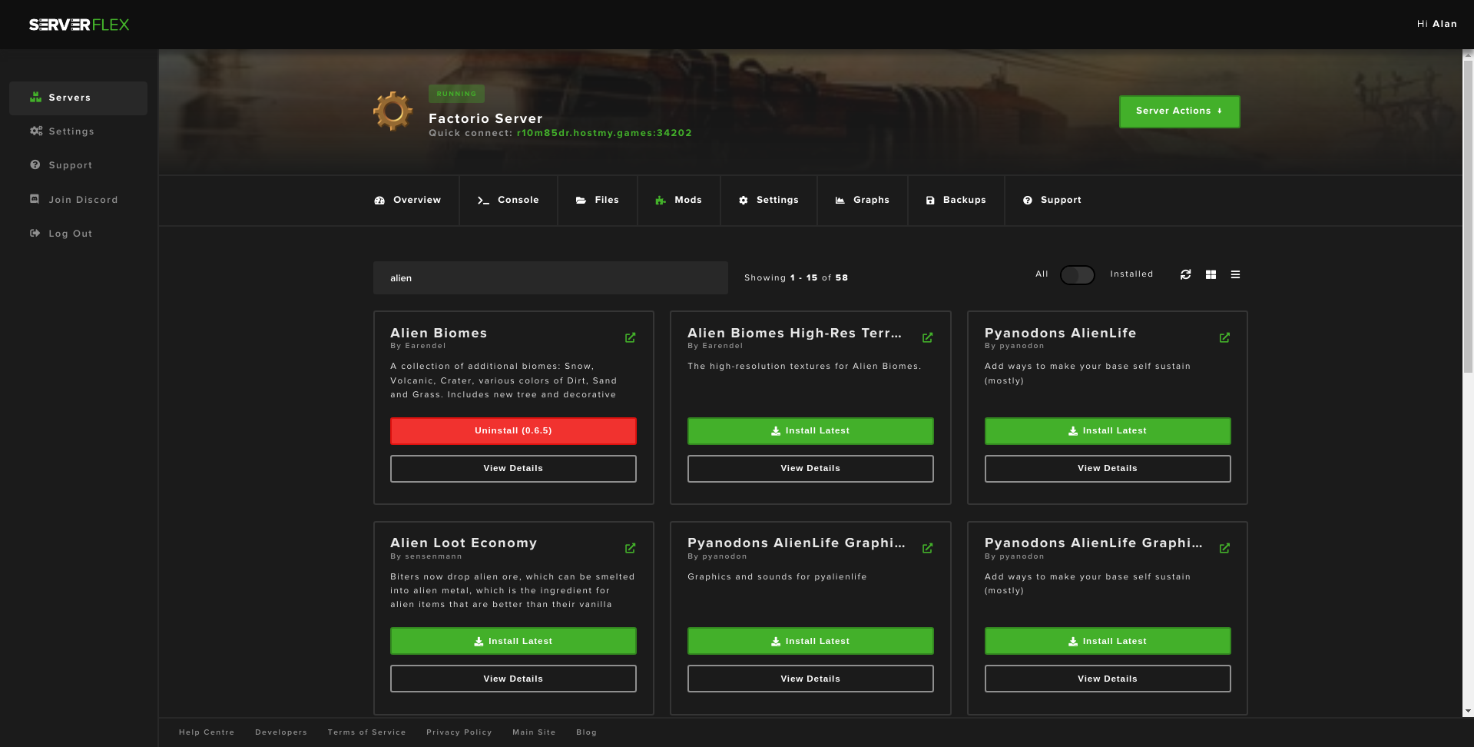The image size is (1474, 747).
Task: Open external link for Pyanodons AlienLife mod
Action: click(x=1224, y=337)
